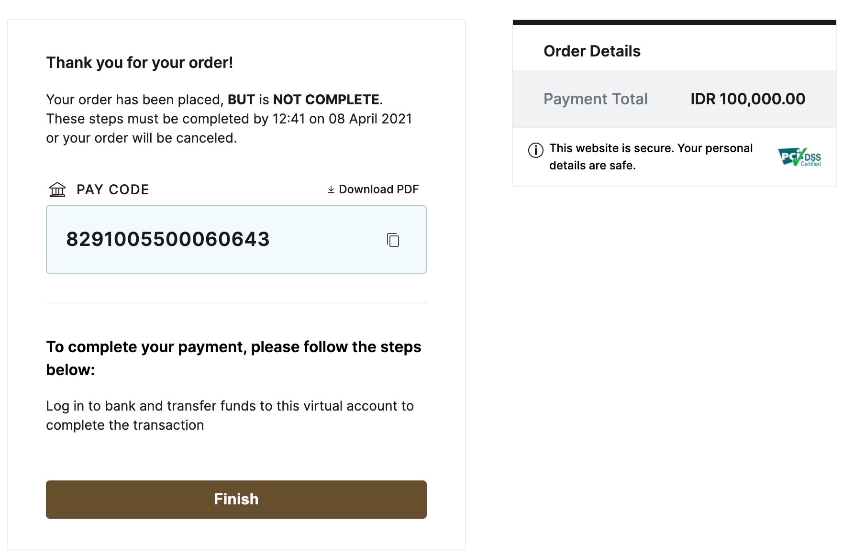
Task: Click the download arrow icon
Action: tap(331, 190)
